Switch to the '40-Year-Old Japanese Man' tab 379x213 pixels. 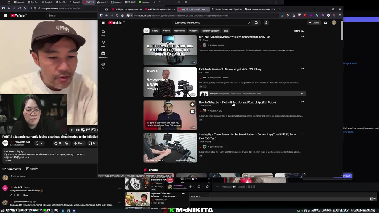click(160, 9)
